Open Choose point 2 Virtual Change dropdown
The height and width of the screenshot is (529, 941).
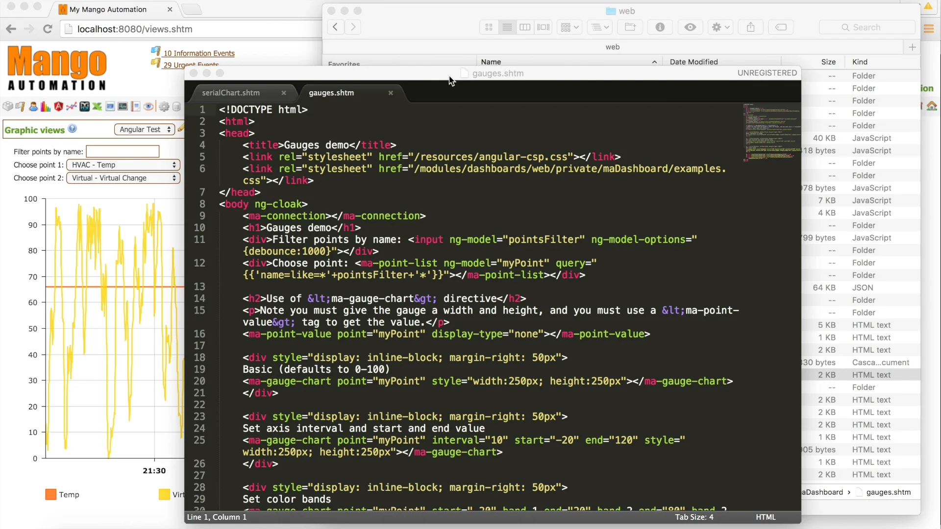click(x=123, y=178)
